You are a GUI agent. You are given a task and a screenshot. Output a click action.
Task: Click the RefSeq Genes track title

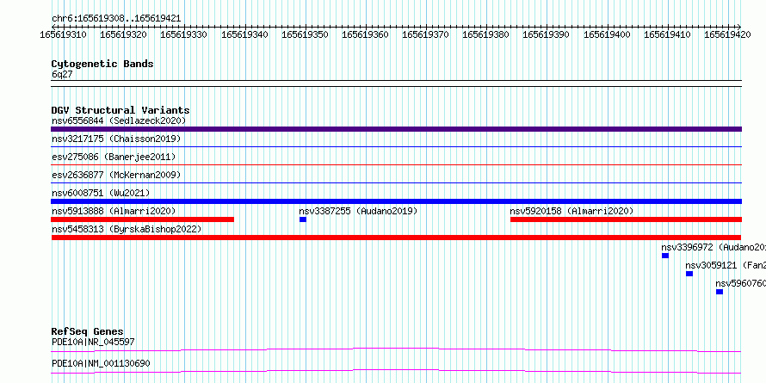[88, 331]
